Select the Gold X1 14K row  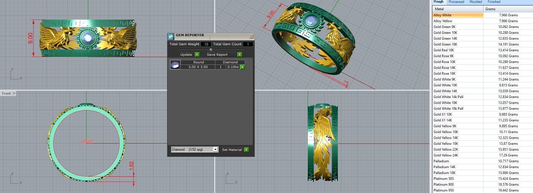(x=483, y=120)
